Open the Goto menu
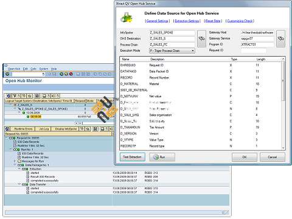 coord(33,69)
